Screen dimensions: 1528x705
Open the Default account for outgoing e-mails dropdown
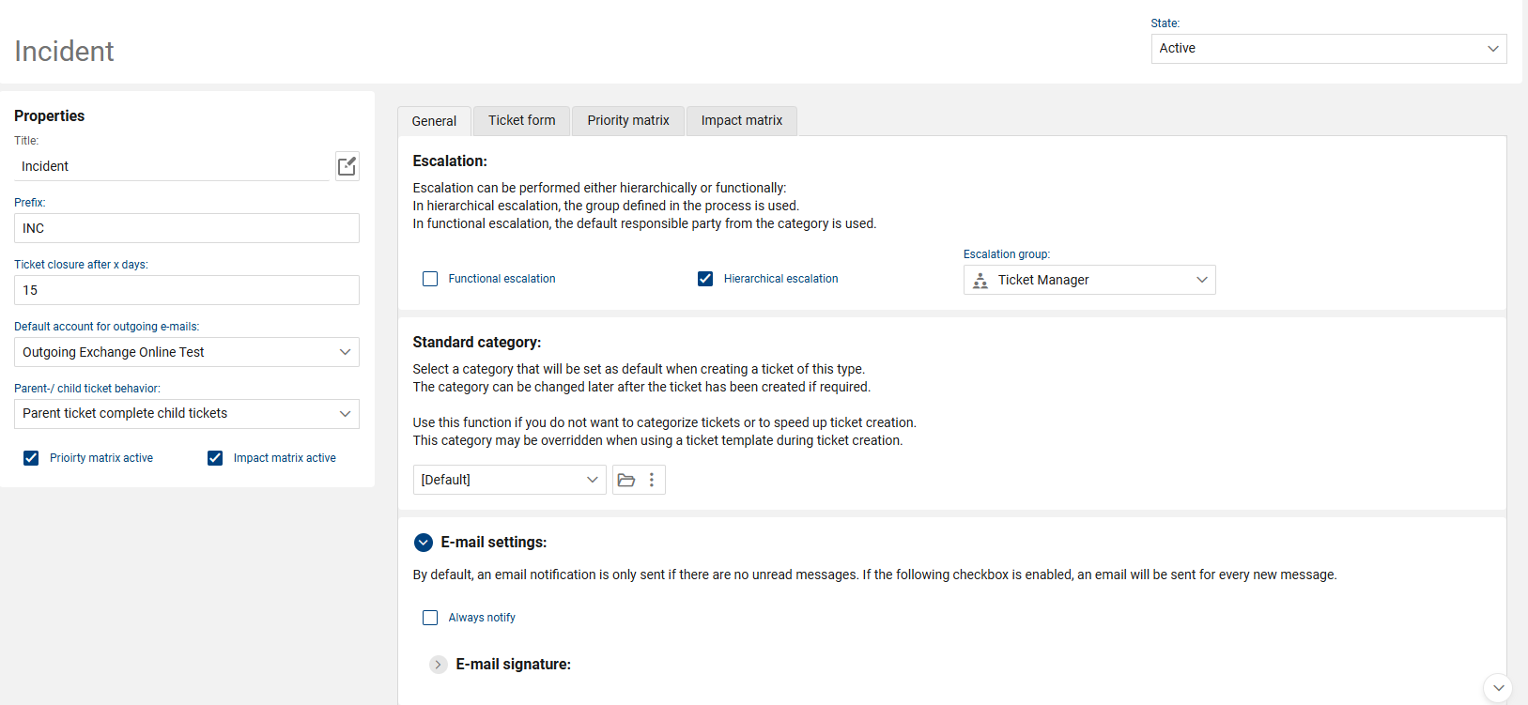[x=187, y=352]
